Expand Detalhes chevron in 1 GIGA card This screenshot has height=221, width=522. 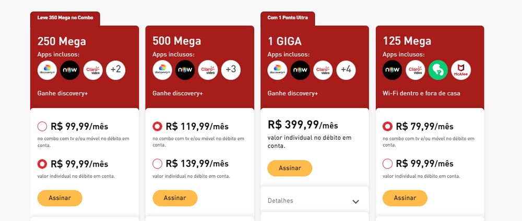[356, 201]
